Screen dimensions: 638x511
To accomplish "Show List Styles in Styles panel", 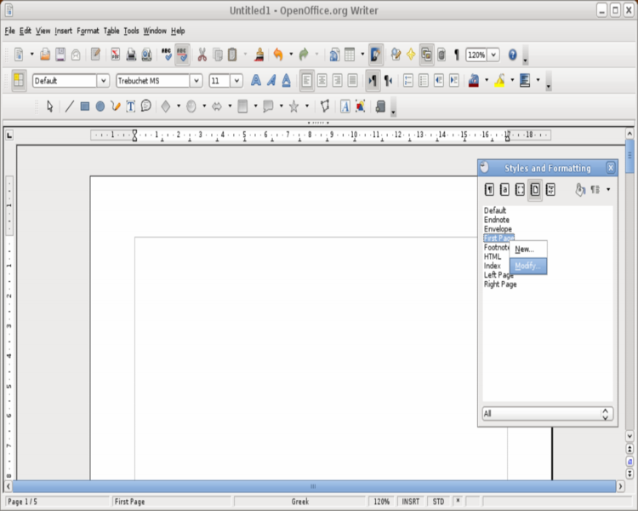I will pyautogui.click(x=550, y=189).
